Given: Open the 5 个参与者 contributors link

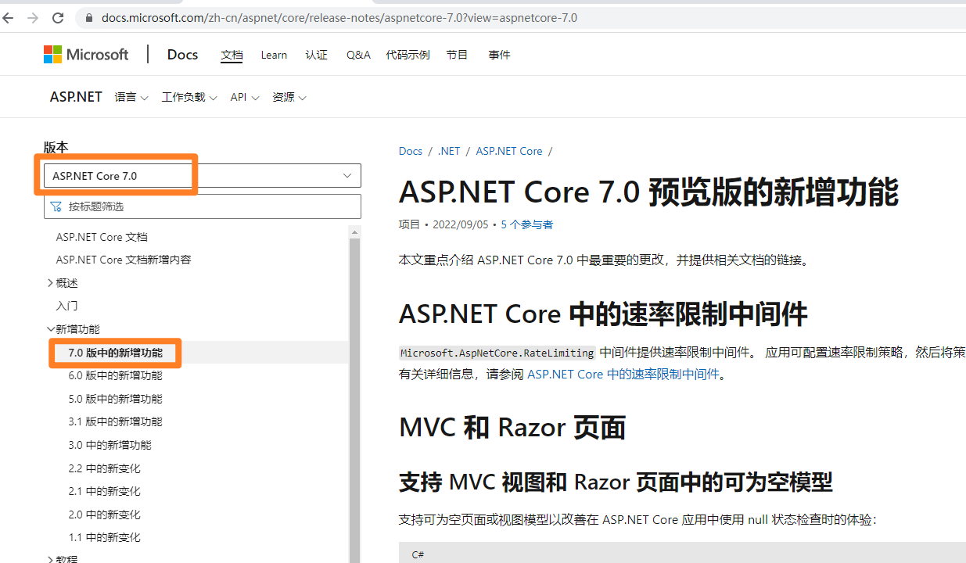Looking at the screenshot, I should pyautogui.click(x=527, y=224).
